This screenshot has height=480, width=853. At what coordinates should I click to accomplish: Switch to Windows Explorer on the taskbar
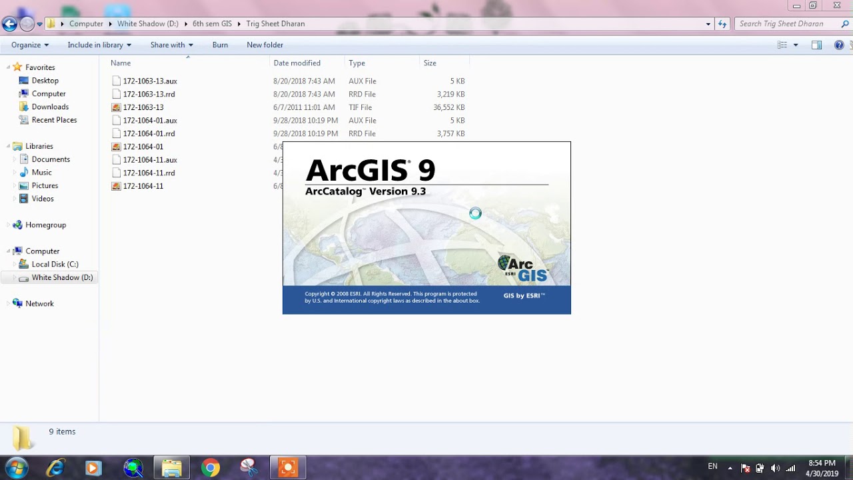click(171, 468)
